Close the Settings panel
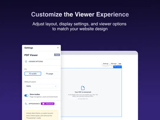Screen dimensions: 160x120 coord(58,48)
